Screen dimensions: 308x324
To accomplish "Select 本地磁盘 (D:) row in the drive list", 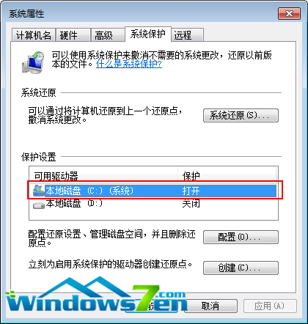I will [x=155, y=204].
